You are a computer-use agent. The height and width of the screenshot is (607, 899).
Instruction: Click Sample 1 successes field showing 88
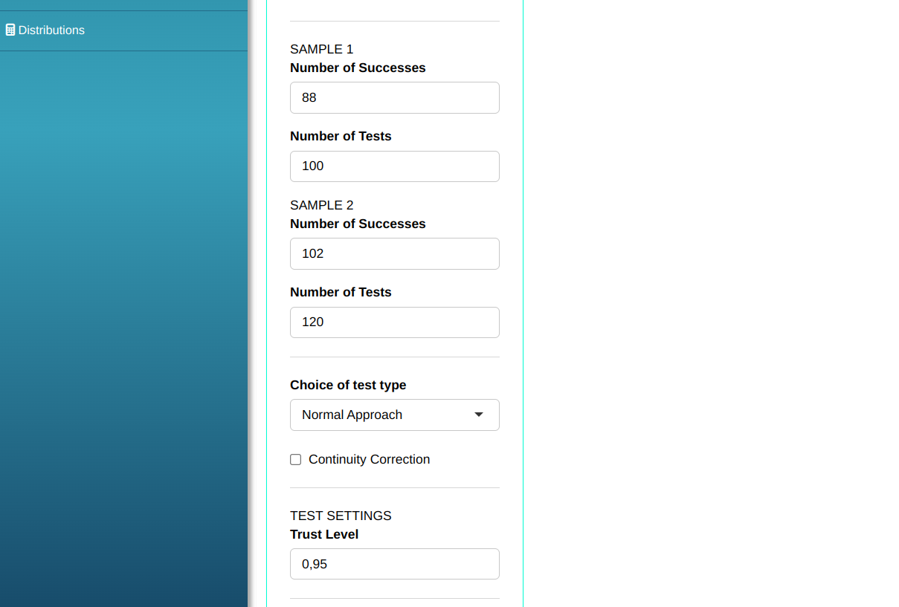(394, 98)
